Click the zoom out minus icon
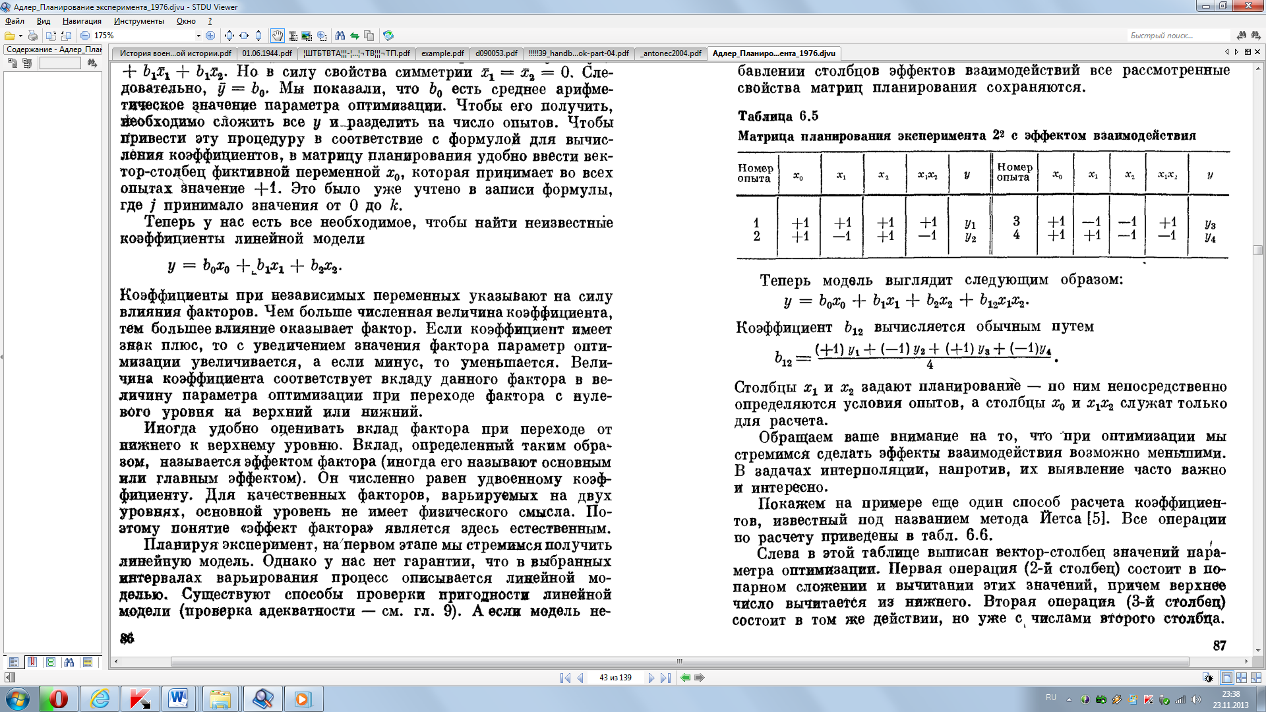This screenshot has width=1266, height=712. click(84, 36)
